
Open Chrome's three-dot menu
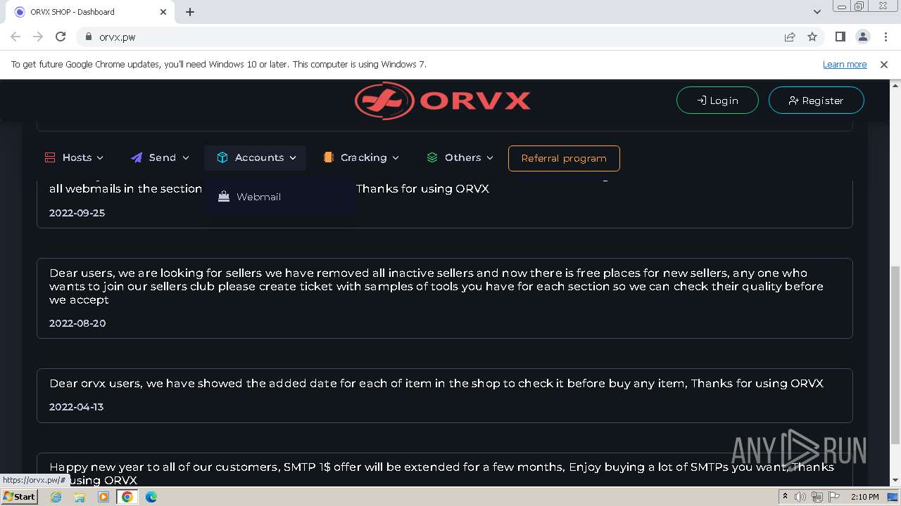[x=885, y=37]
